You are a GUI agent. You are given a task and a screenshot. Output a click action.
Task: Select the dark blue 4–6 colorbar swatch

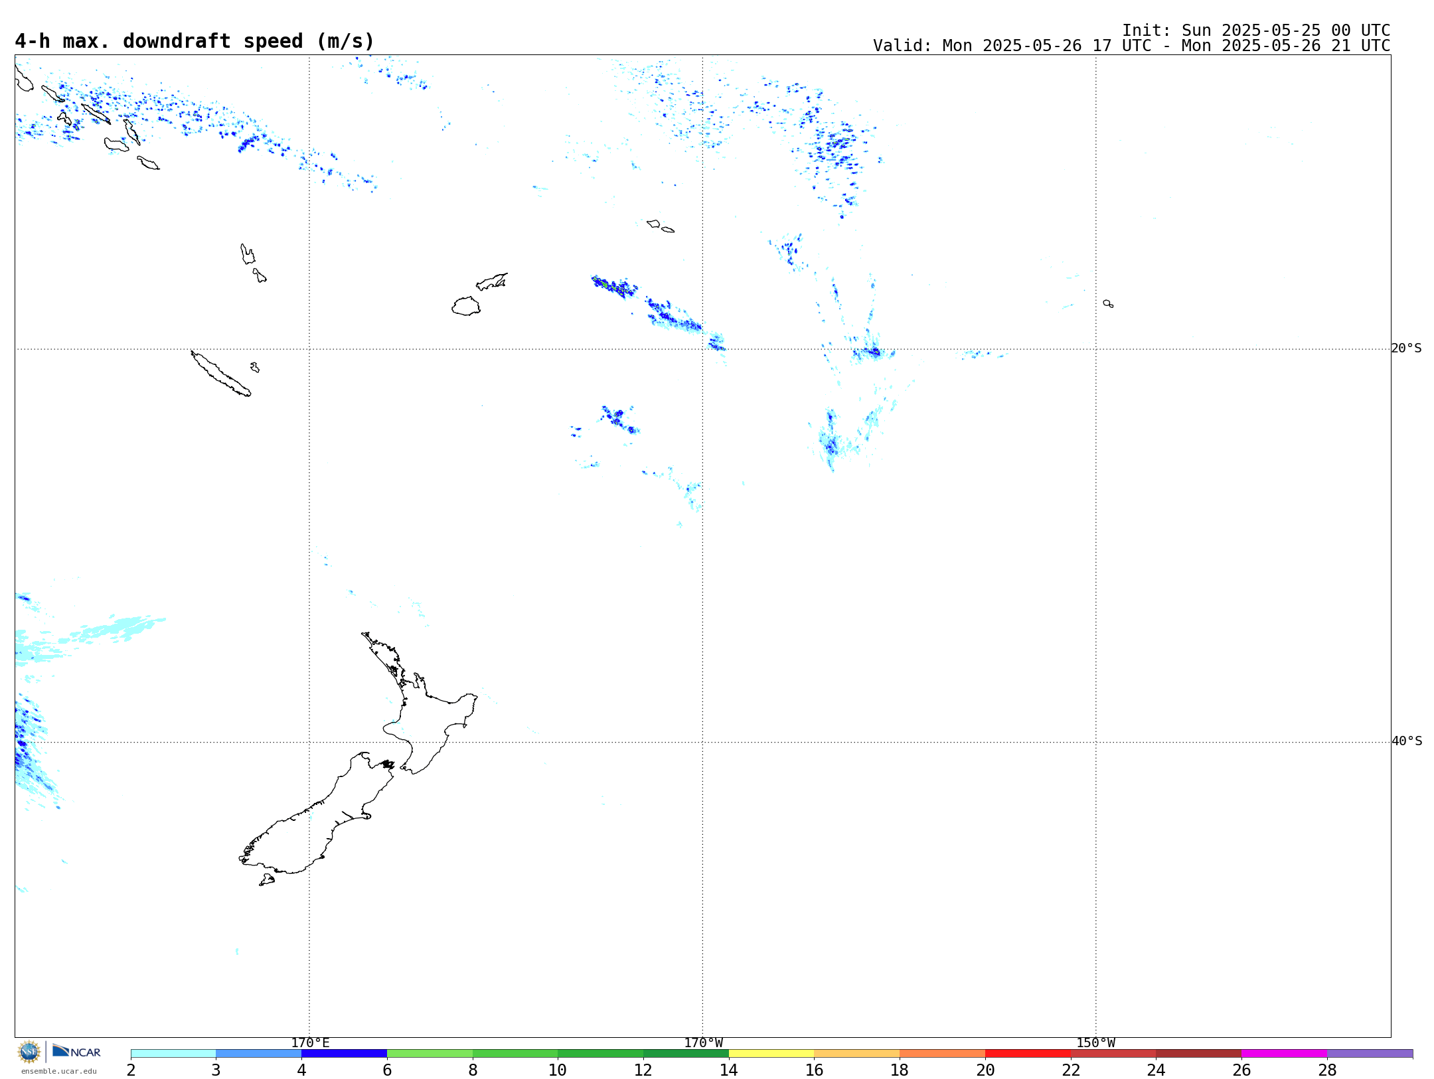[344, 1054]
